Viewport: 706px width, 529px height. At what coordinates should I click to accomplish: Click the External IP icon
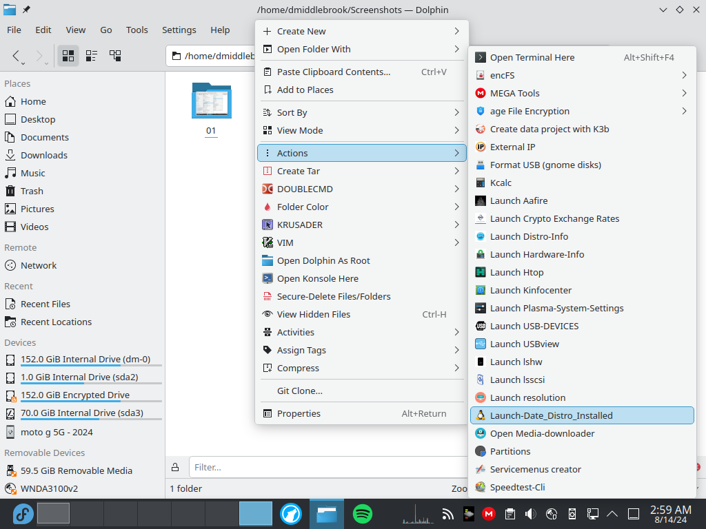point(481,147)
